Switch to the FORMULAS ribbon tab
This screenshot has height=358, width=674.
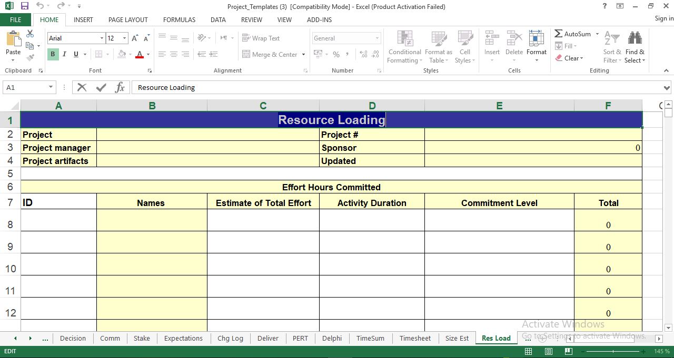coord(179,20)
